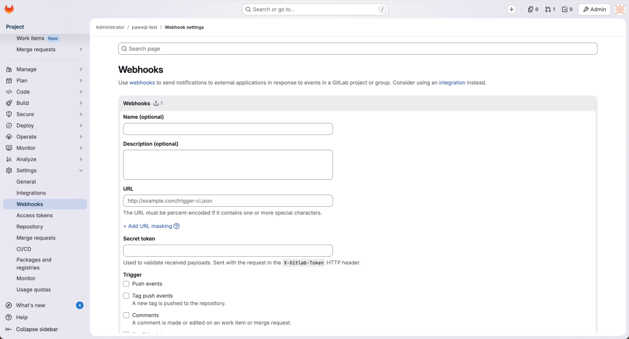This screenshot has height=339, width=629.
Task: Click the Description (optional) text area
Action: click(x=228, y=165)
